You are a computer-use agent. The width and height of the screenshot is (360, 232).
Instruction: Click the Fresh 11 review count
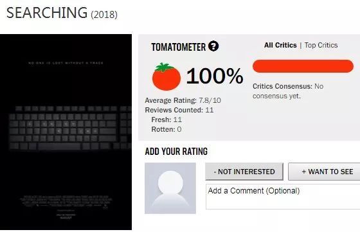166,120
